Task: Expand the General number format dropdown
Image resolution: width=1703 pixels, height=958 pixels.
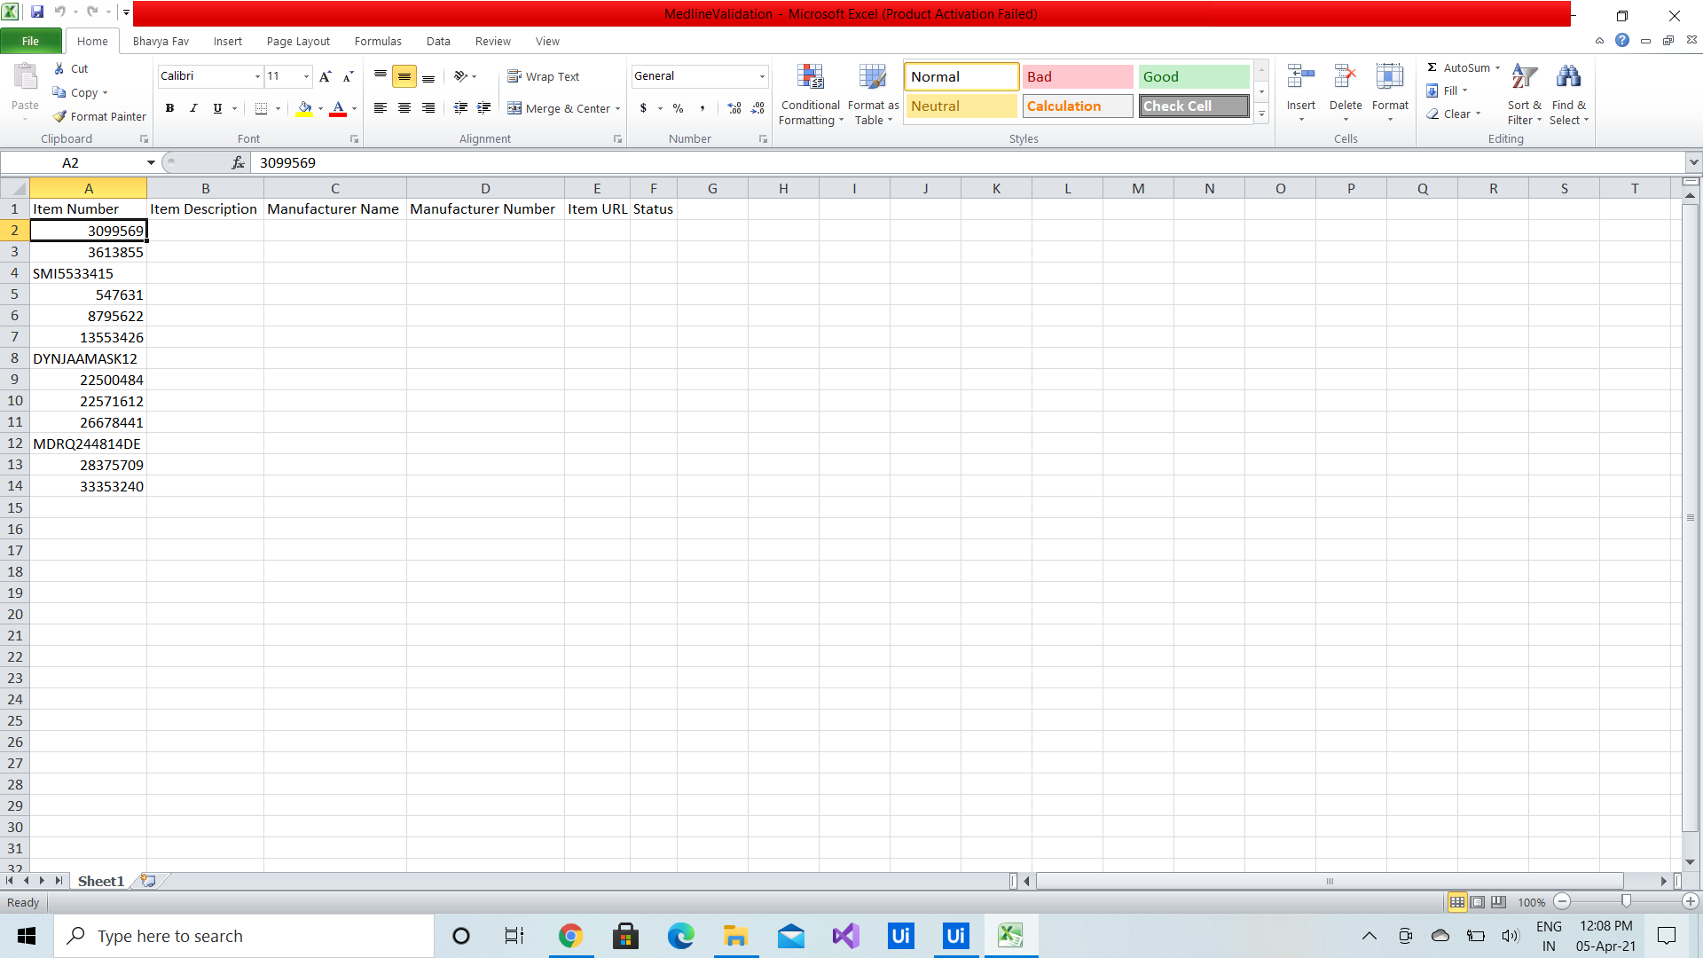Action: tap(762, 76)
